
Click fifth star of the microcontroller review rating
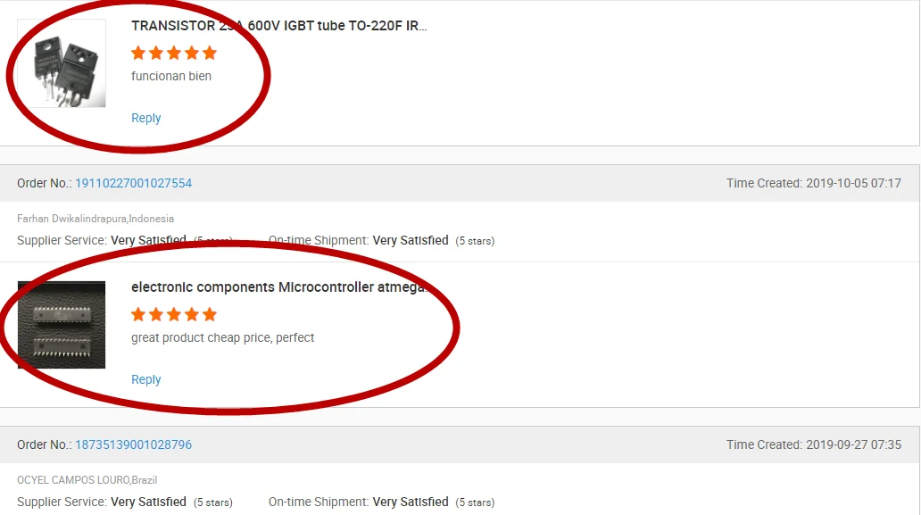[210, 315]
